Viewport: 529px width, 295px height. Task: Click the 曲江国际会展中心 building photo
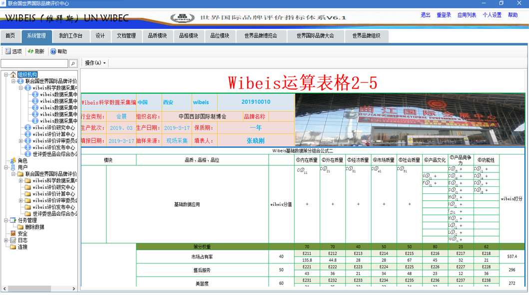(x=410, y=120)
